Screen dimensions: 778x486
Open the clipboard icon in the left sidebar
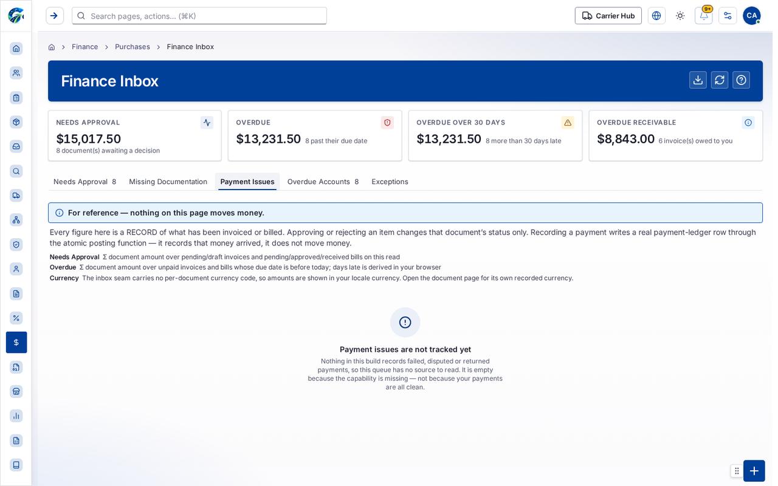[x=16, y=97]
